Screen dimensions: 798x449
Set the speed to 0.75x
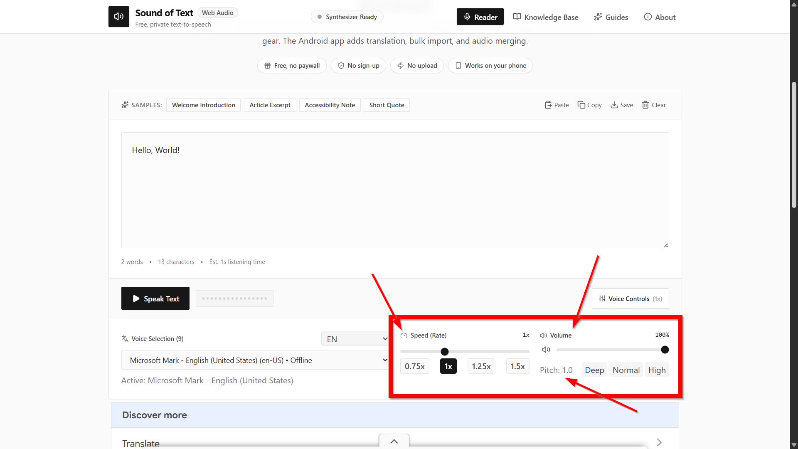(415, 366)
